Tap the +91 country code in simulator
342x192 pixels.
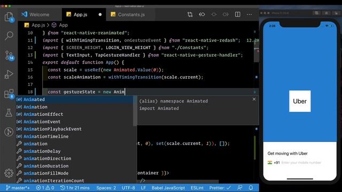pos(277,163)
